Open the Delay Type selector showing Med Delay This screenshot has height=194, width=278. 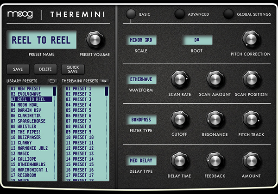pyautogui.click(x=141, y=161)
